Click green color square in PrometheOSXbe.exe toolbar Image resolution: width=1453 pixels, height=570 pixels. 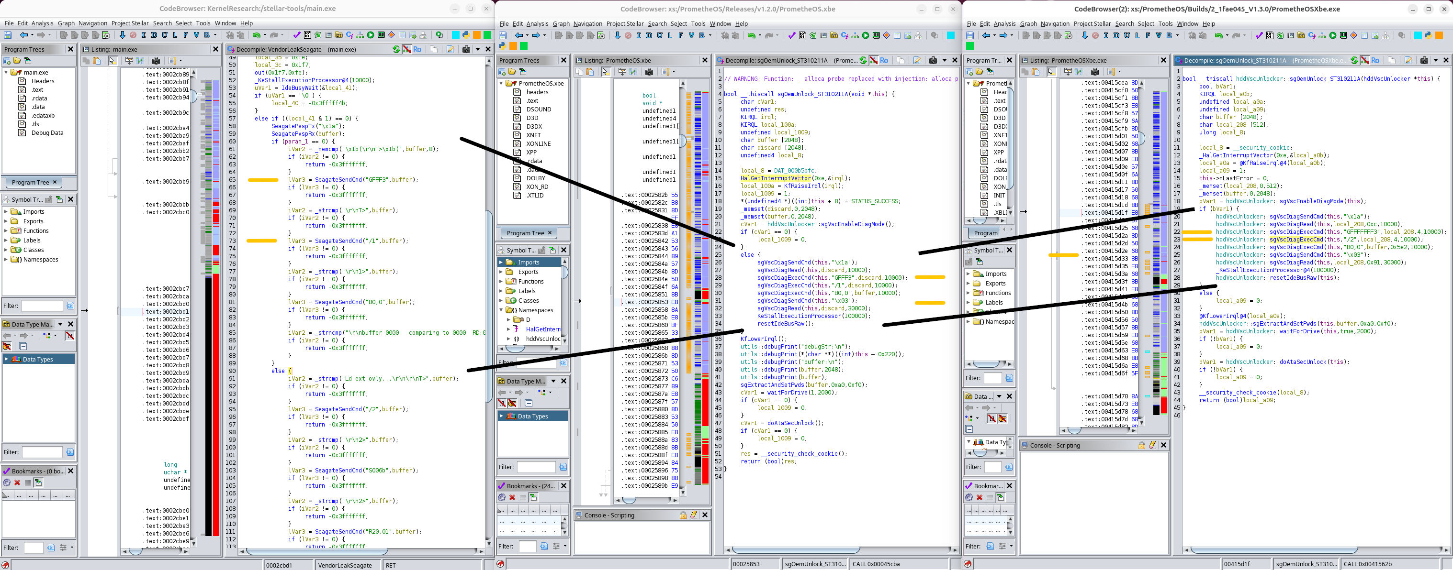(x=970, y=46)
